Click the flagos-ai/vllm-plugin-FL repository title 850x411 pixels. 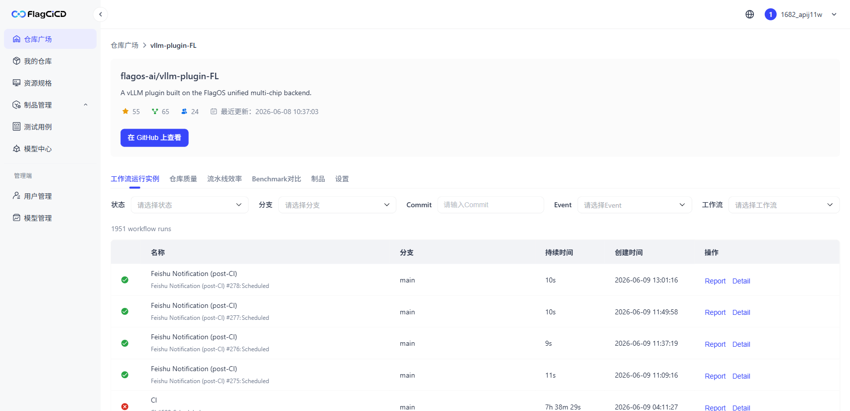click(x=169, y=76)
